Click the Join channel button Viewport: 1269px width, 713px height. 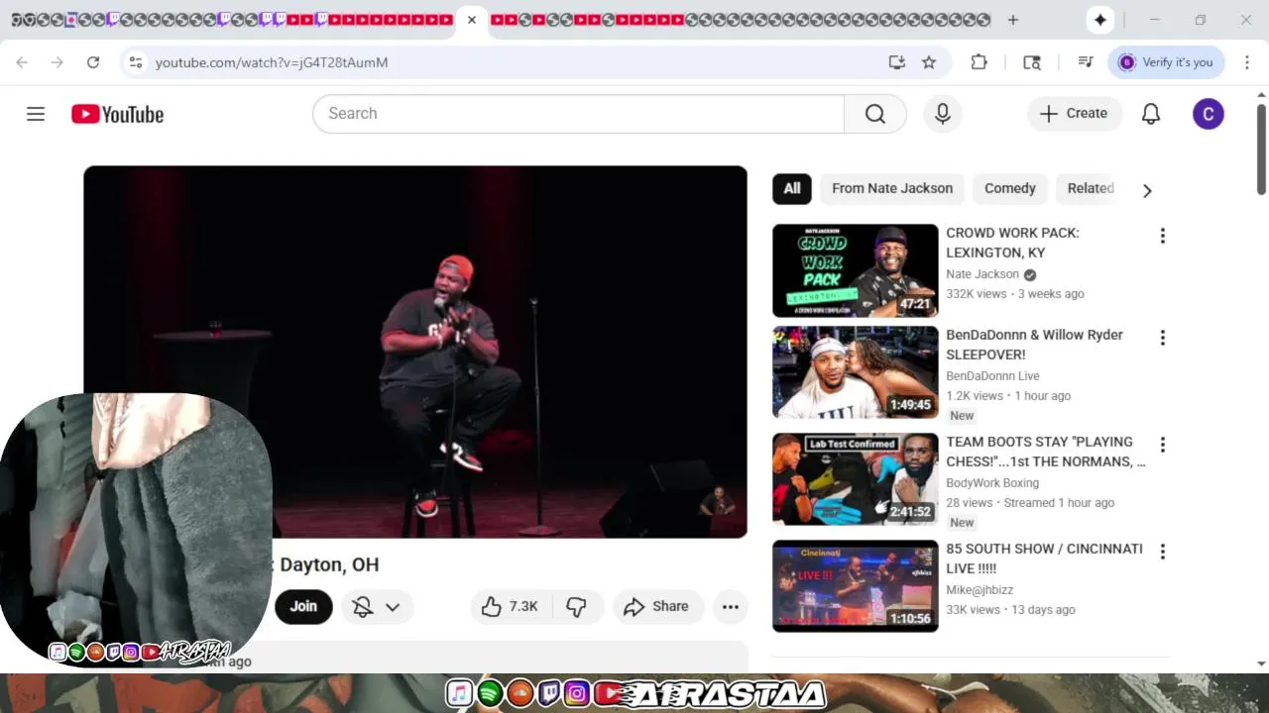click(303, 607)
